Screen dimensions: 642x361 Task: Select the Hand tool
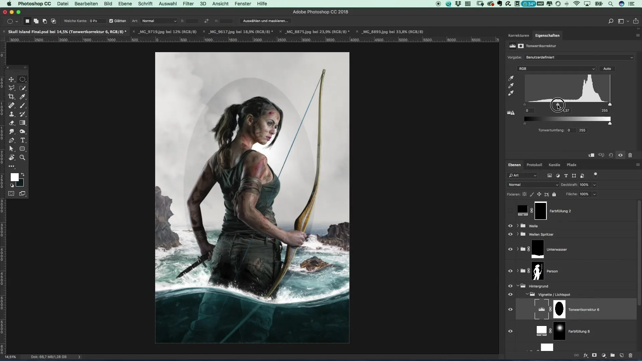[x=11, y=157]
